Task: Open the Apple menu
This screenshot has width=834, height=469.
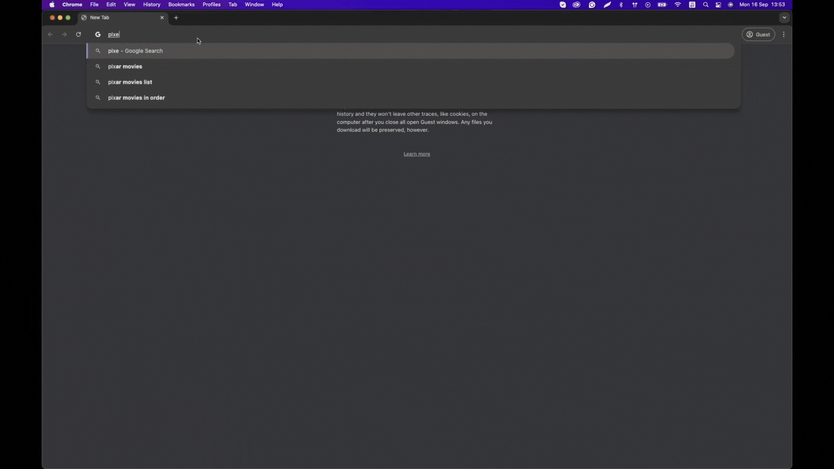Action: point(52,5)
